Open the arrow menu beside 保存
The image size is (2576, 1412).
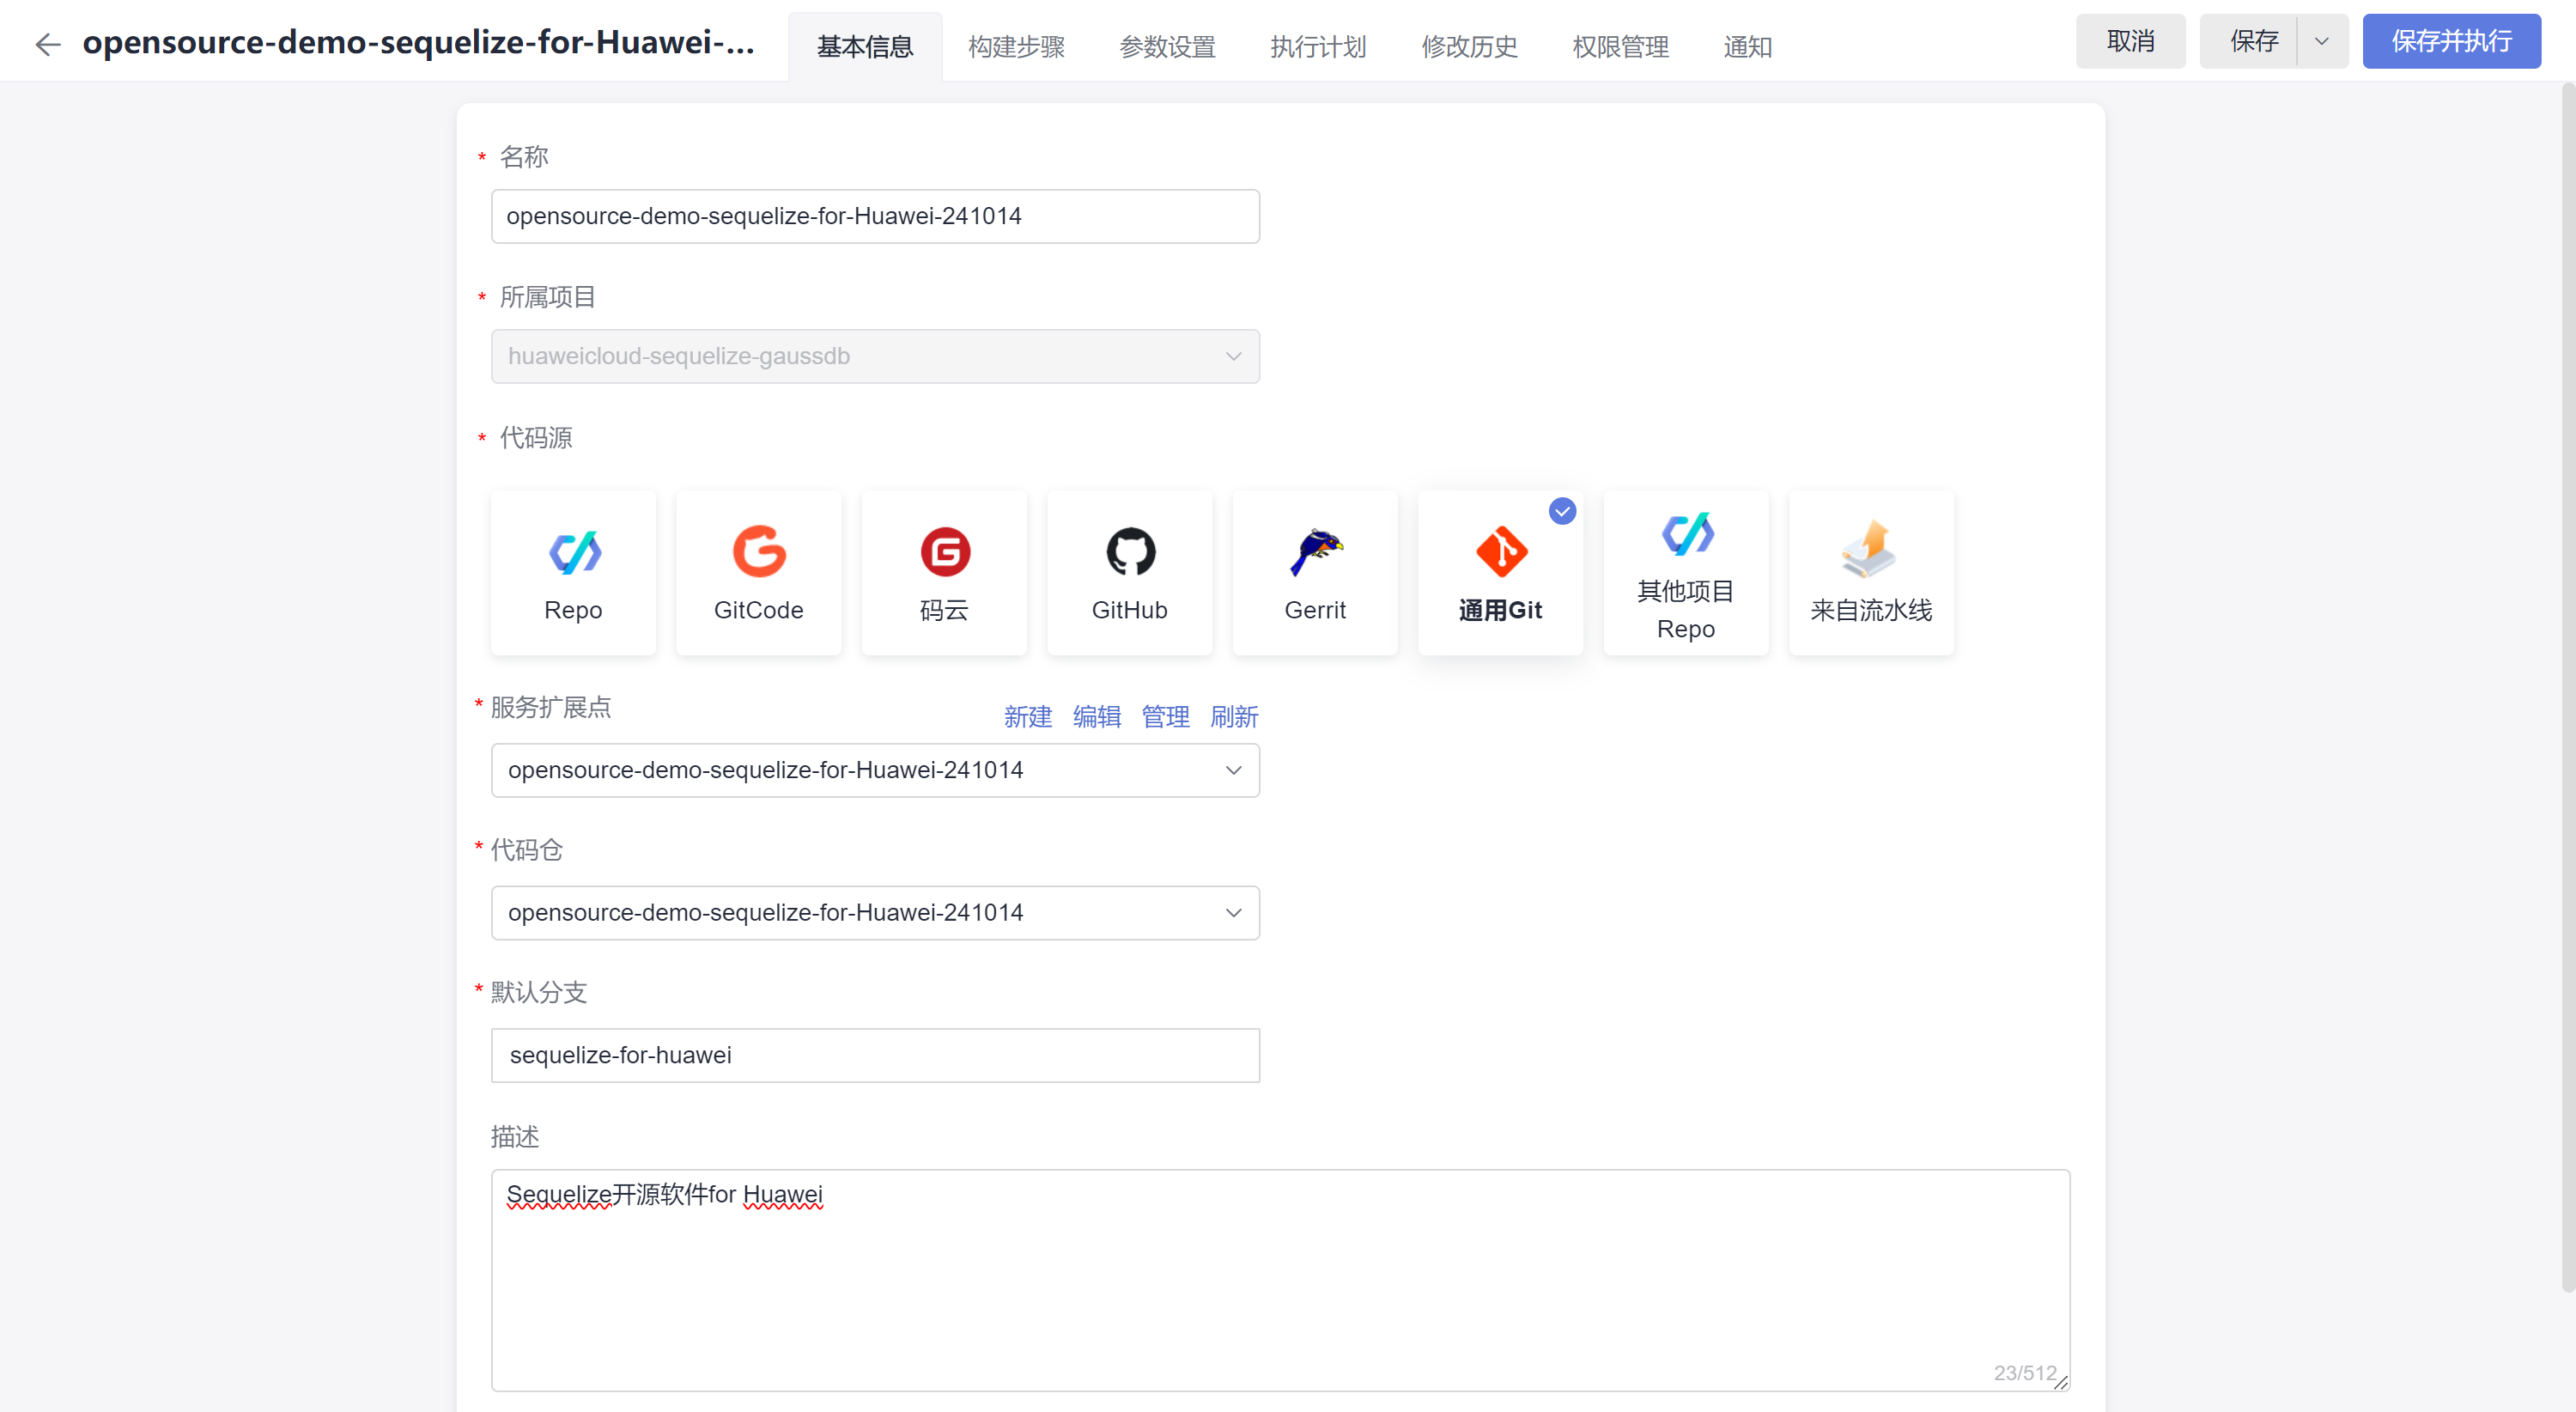2321,41
